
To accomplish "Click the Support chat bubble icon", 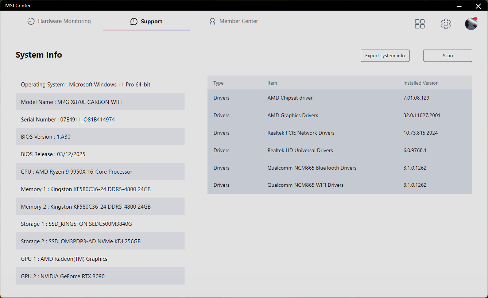I will click(134, 22).
